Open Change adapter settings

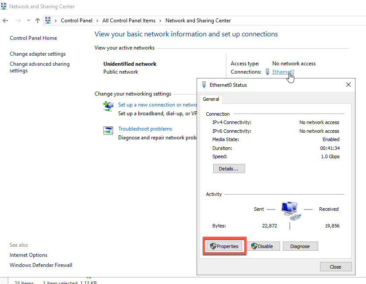[x=38, y=54]
